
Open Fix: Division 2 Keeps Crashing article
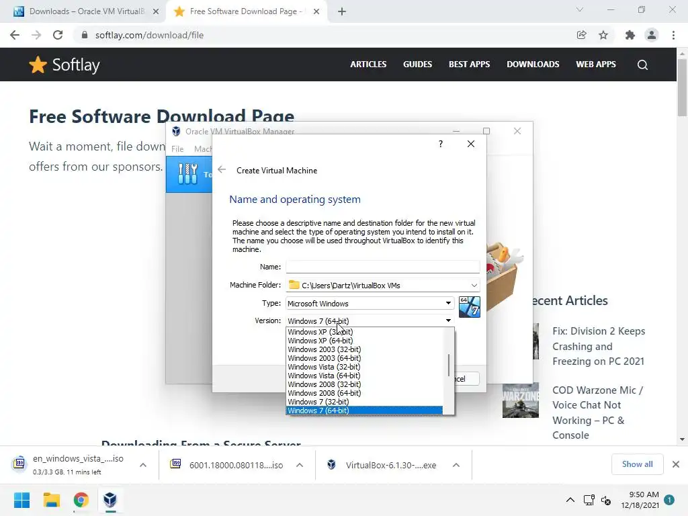(x=599, y=346)
